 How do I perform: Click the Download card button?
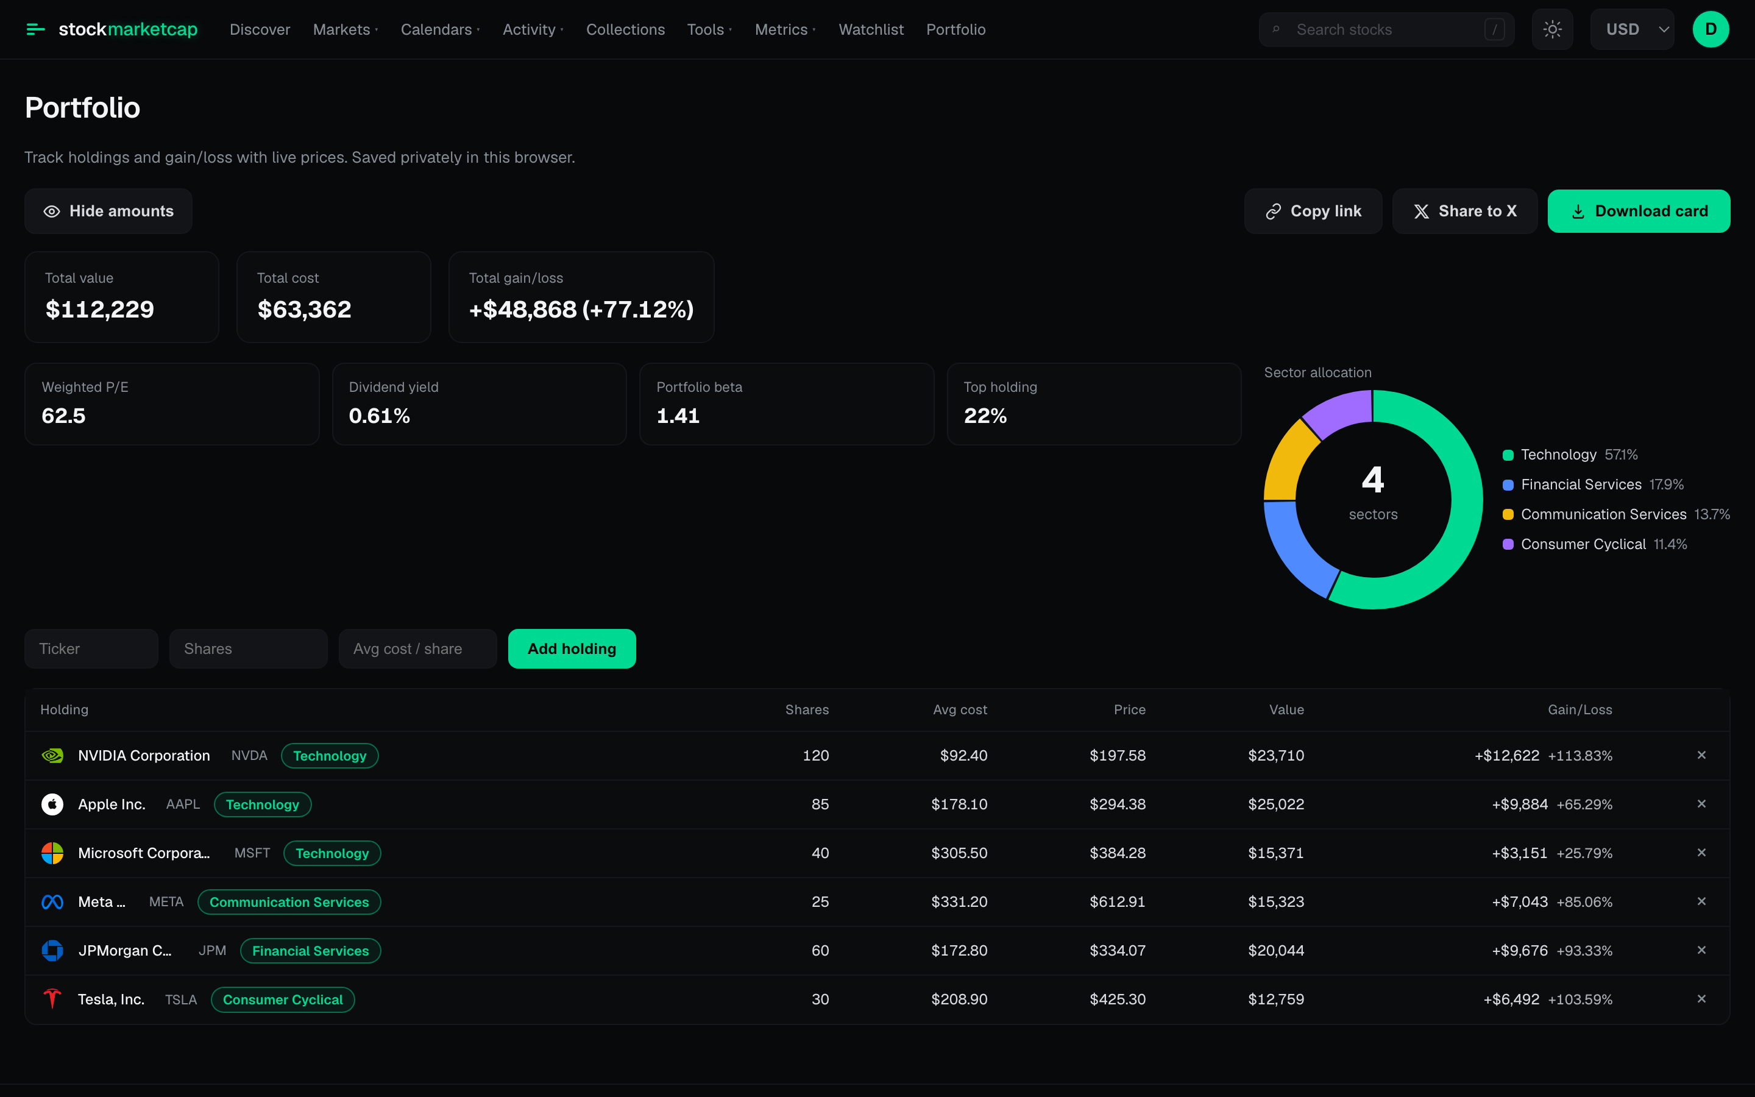point(1639,211)
